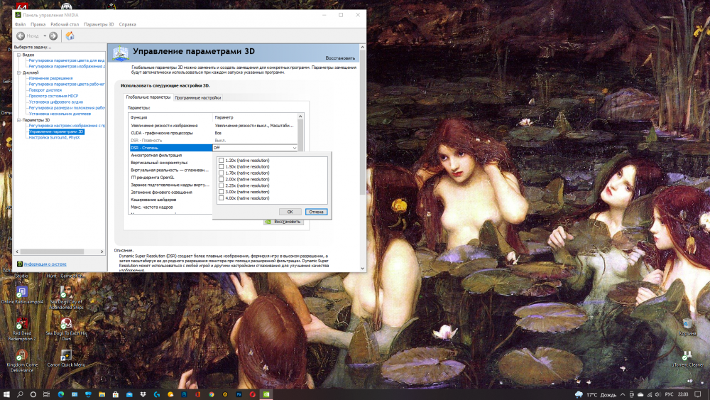Open Информация о системе link
710x400 pixels.
click(45, 264)
